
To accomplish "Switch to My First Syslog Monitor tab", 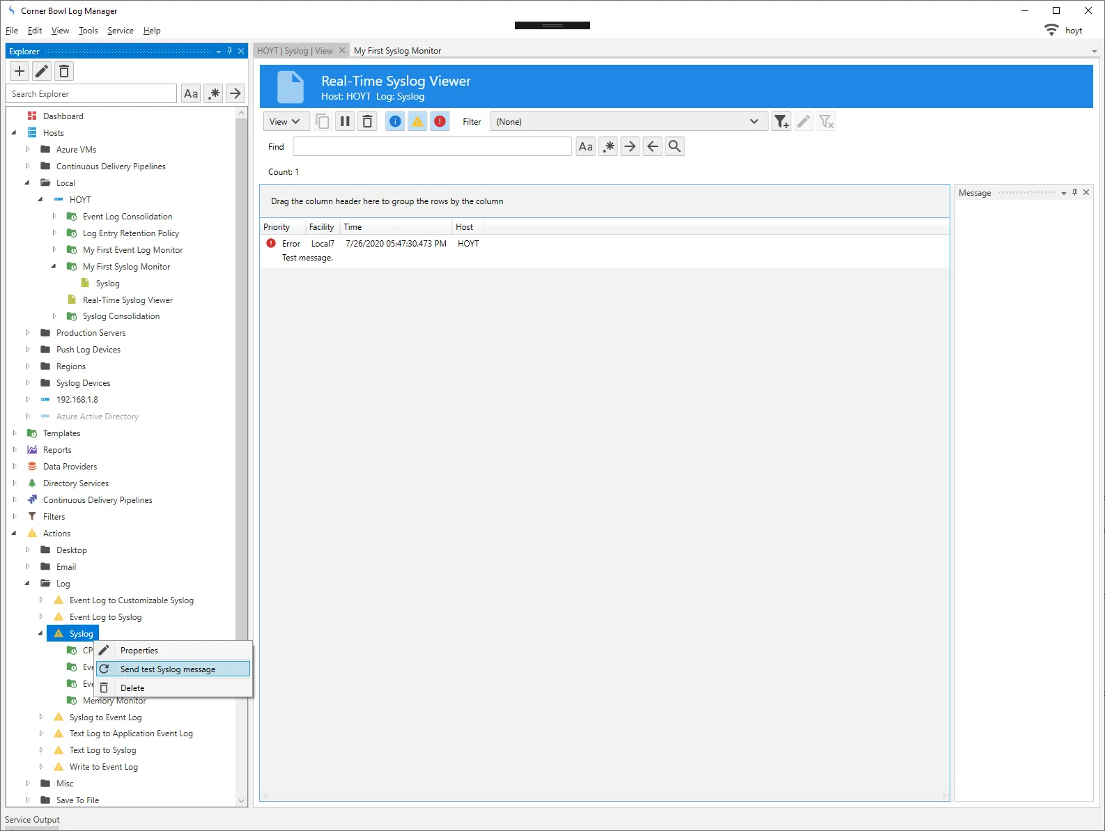I will pyautogui.click(x=397, y=51).
